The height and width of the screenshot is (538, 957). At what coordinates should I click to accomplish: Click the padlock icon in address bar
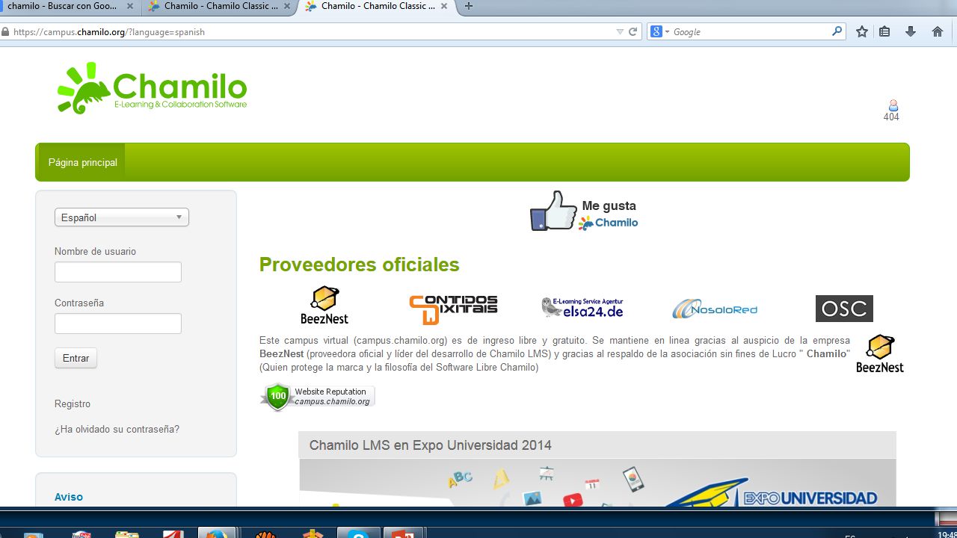pos(6,32)
